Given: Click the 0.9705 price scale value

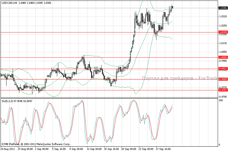Looking at the screenshot, I should click(x=223, y=97).
